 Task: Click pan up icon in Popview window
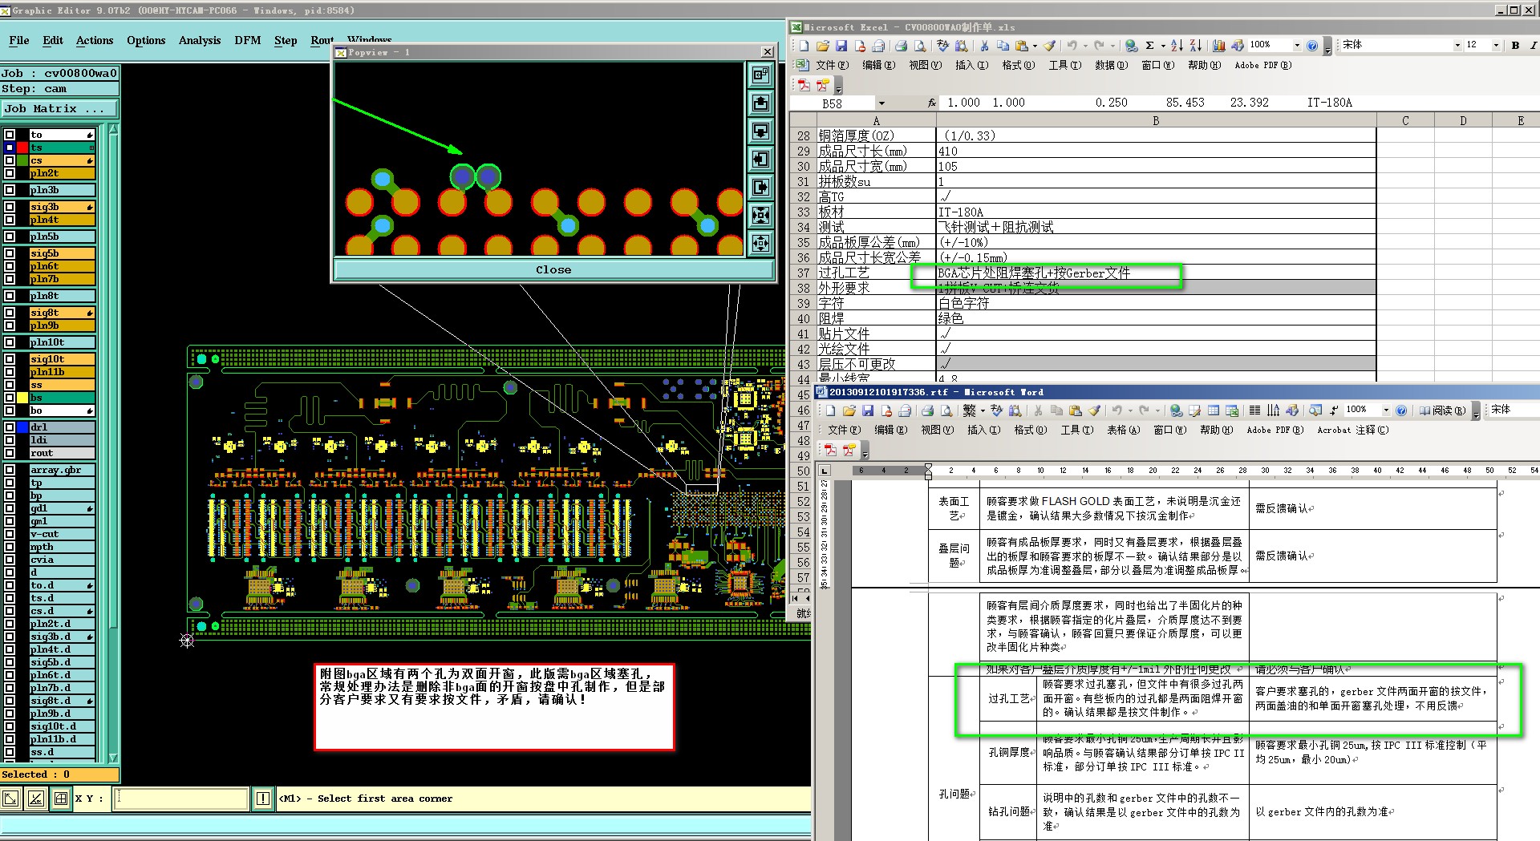pyautogui.click(x=760, y=103)
